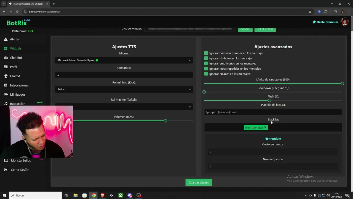The height and width of the screenshot is (199, 353).
Task: Click Cerrar Sesión to log out
Action: coord(20,170)
